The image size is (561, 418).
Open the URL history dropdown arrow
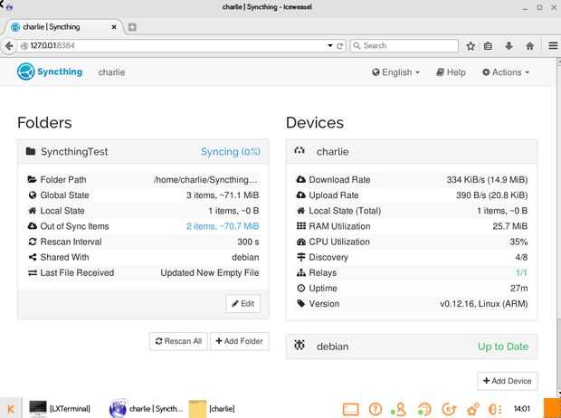pyautogui.click(x=330, y=46)
